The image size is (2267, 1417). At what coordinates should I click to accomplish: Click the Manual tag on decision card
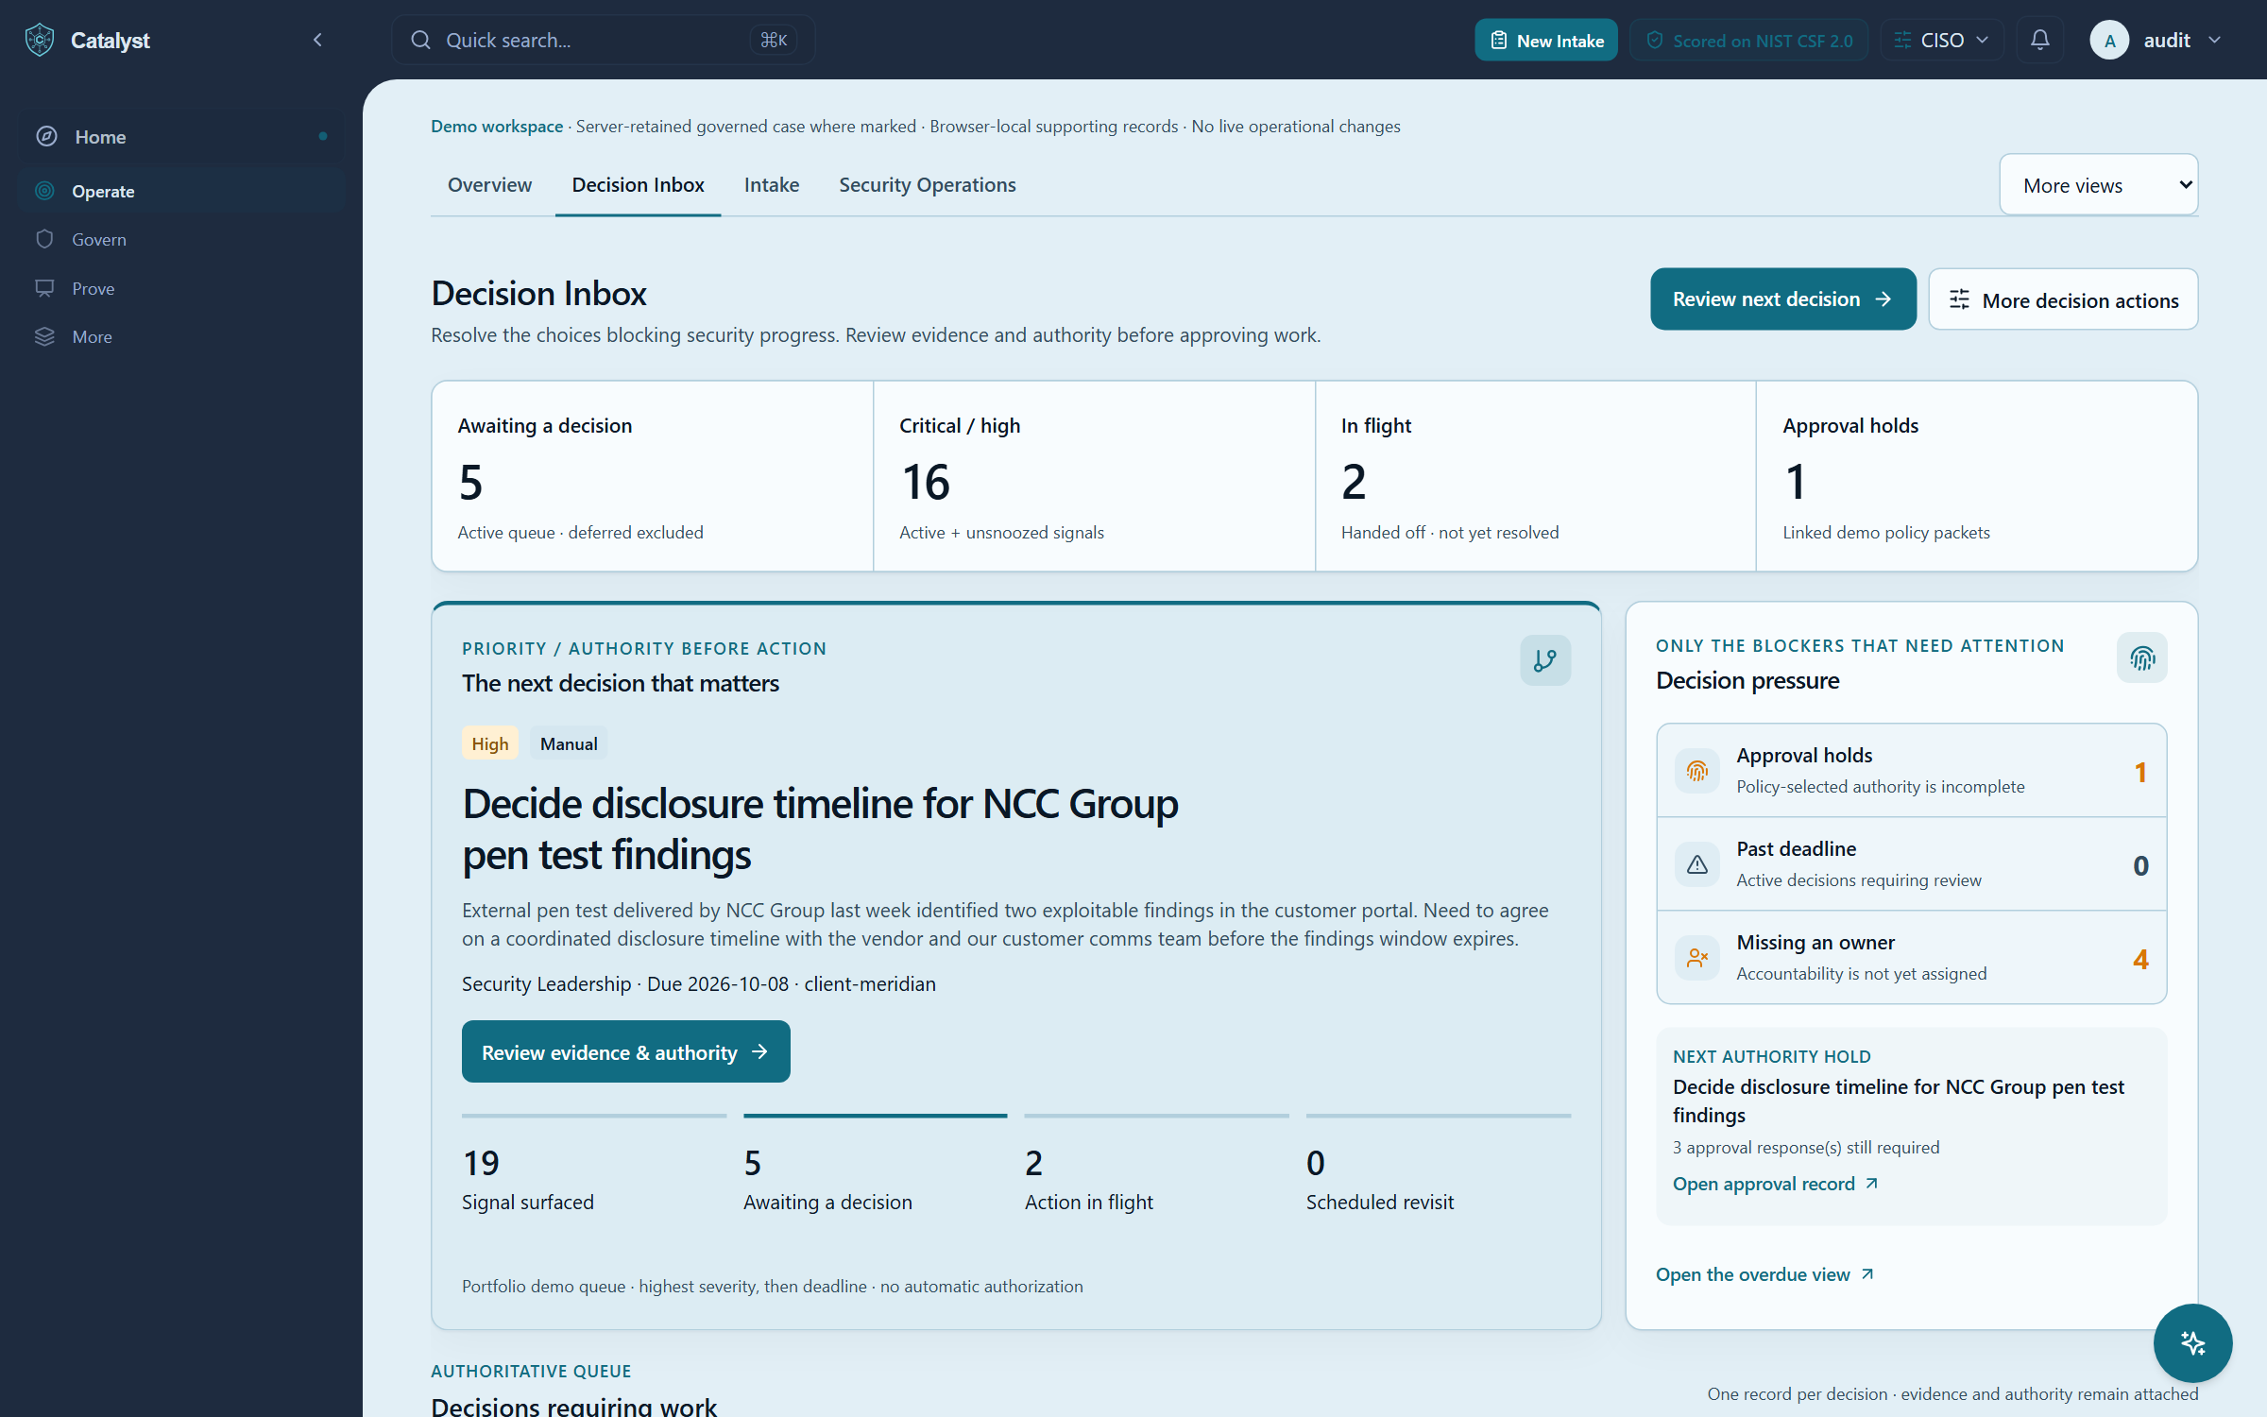point(569,743)
